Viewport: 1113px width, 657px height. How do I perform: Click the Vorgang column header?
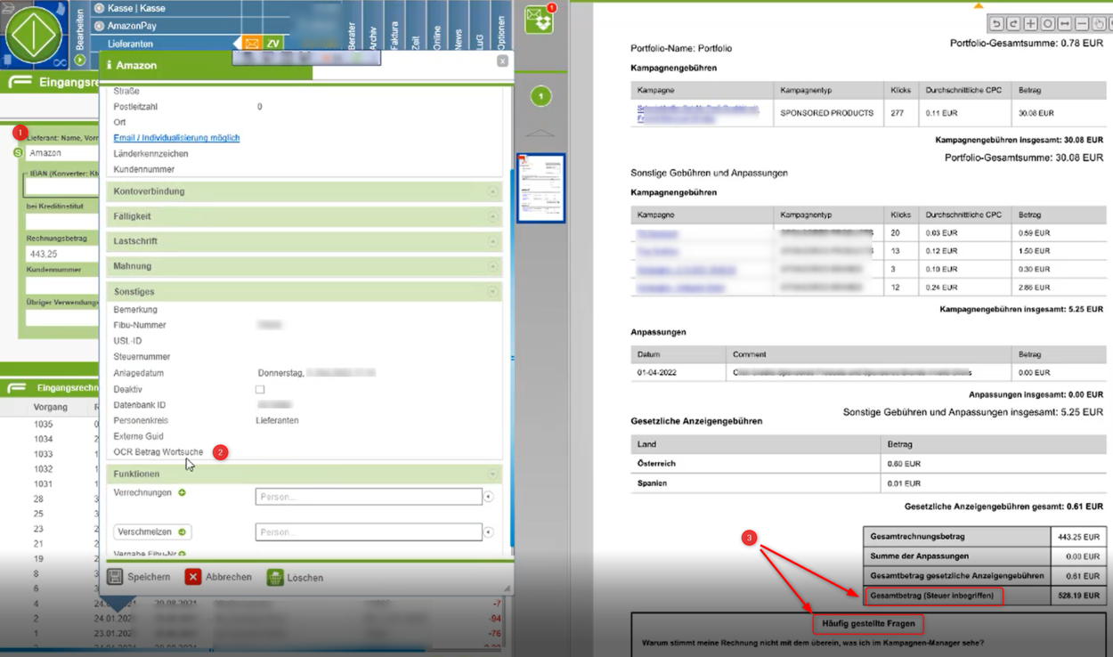click(50, 407)
